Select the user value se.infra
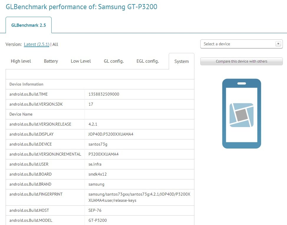Image resolution: width=287 pixels, height=225 pixels. click(95, 164)
